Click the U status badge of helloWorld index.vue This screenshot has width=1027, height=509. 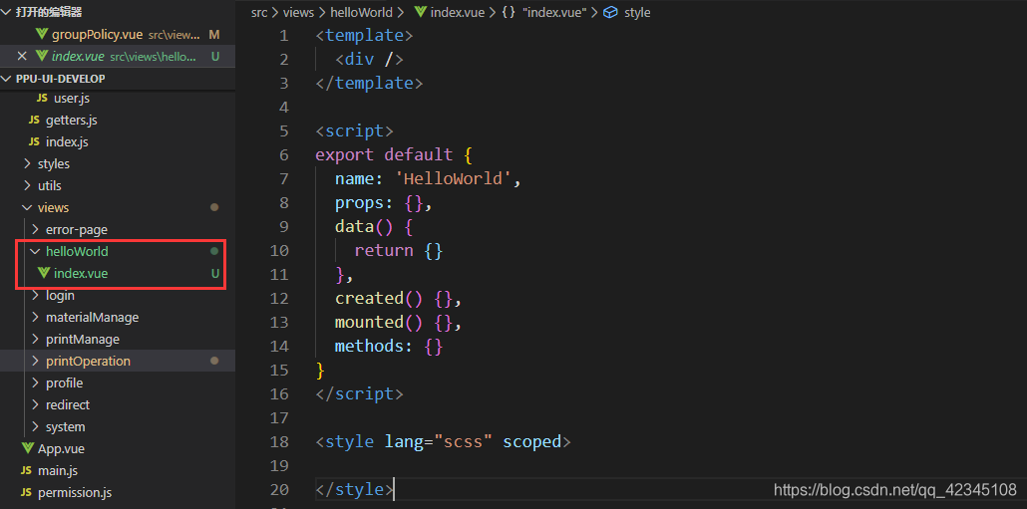point(214,274)
